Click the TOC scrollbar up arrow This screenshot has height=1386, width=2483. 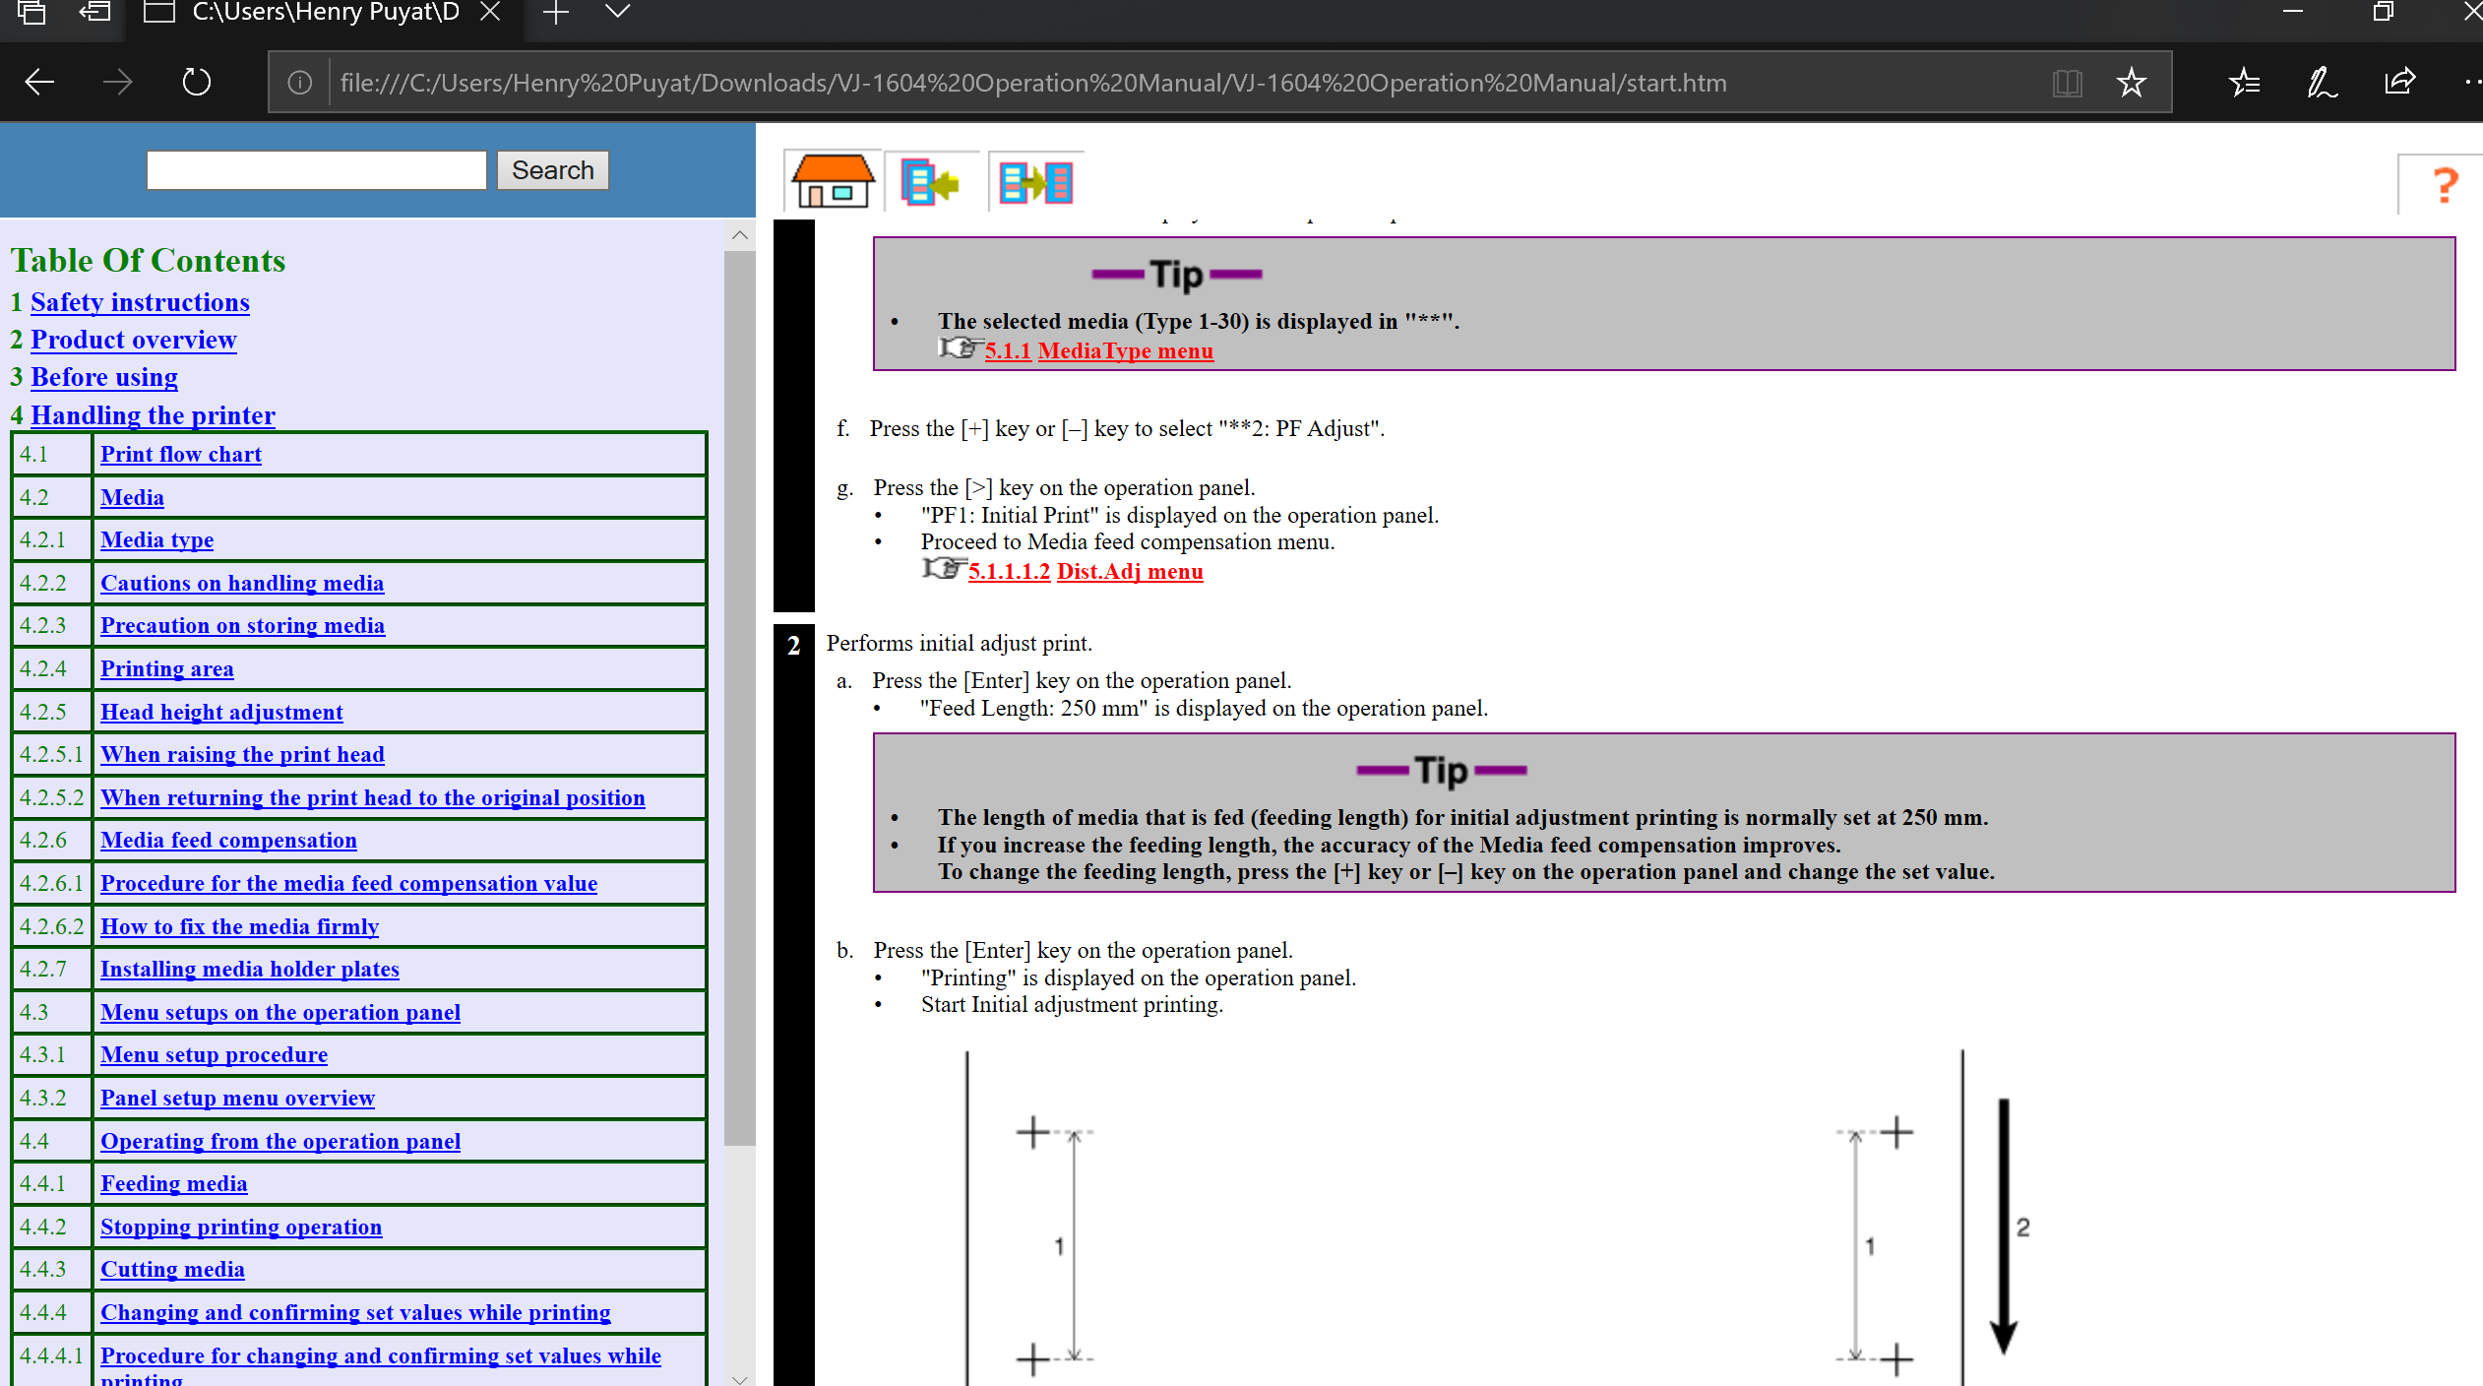740,235
